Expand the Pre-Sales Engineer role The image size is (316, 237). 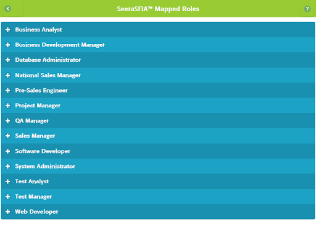click(158, 90)
